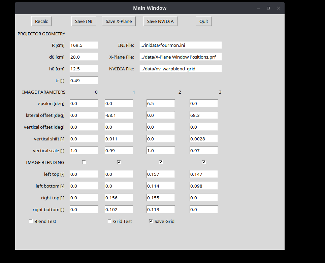The height and width of the screenshot is (263, 325).
Task: Enable the Blend Test checkbox
Action: click(x=31, y=221)
